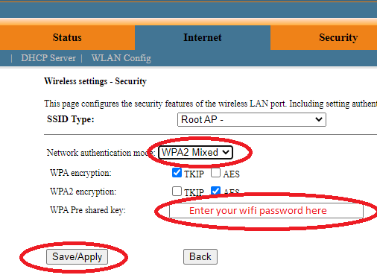The width and height of the screenshot is (377, 275).
Task: Disable AES for WPA2 encryption
Action: pos(215,191)
